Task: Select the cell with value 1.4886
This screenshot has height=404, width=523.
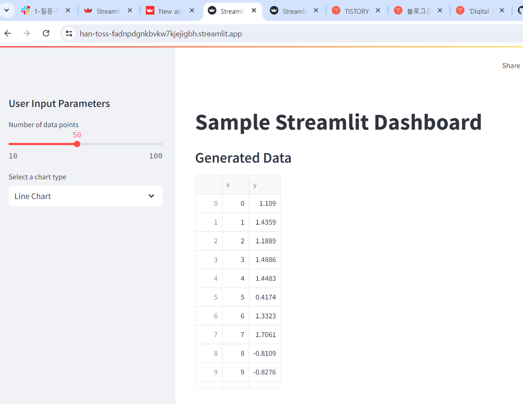Action: (265, 260)
